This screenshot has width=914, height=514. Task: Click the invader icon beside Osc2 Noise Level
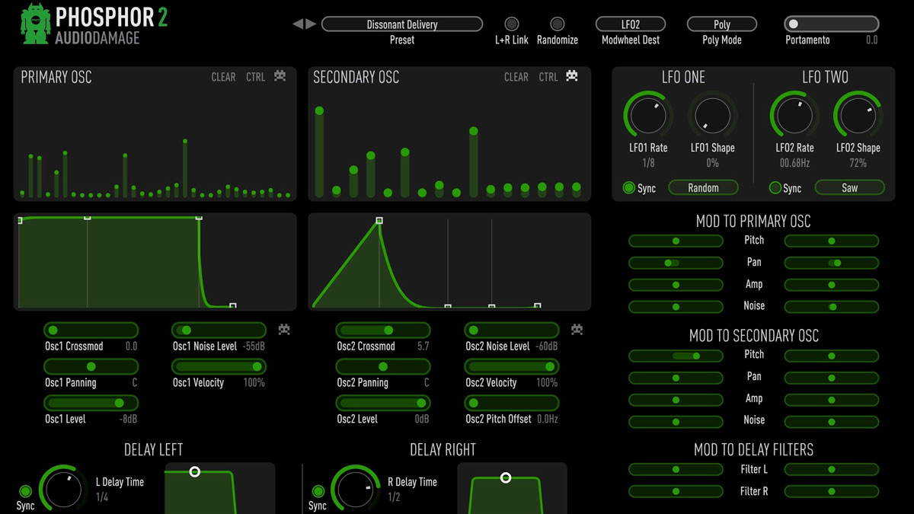(577, 329)
